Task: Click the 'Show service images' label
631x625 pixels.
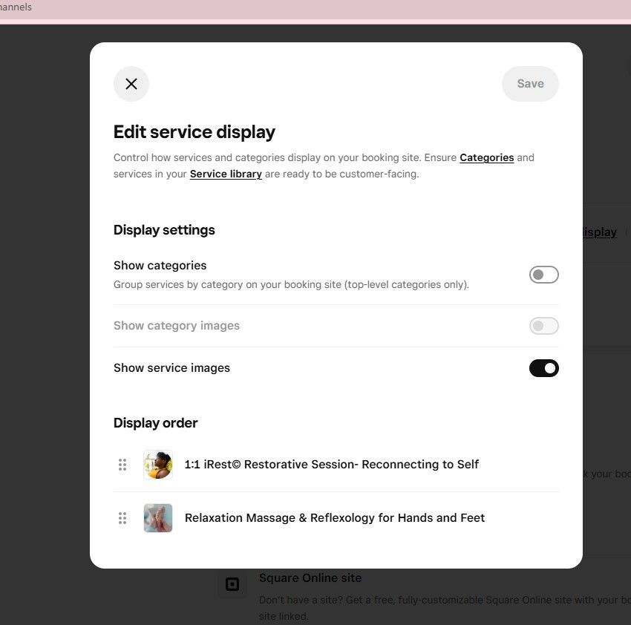Action: click(x=171, y=368)
